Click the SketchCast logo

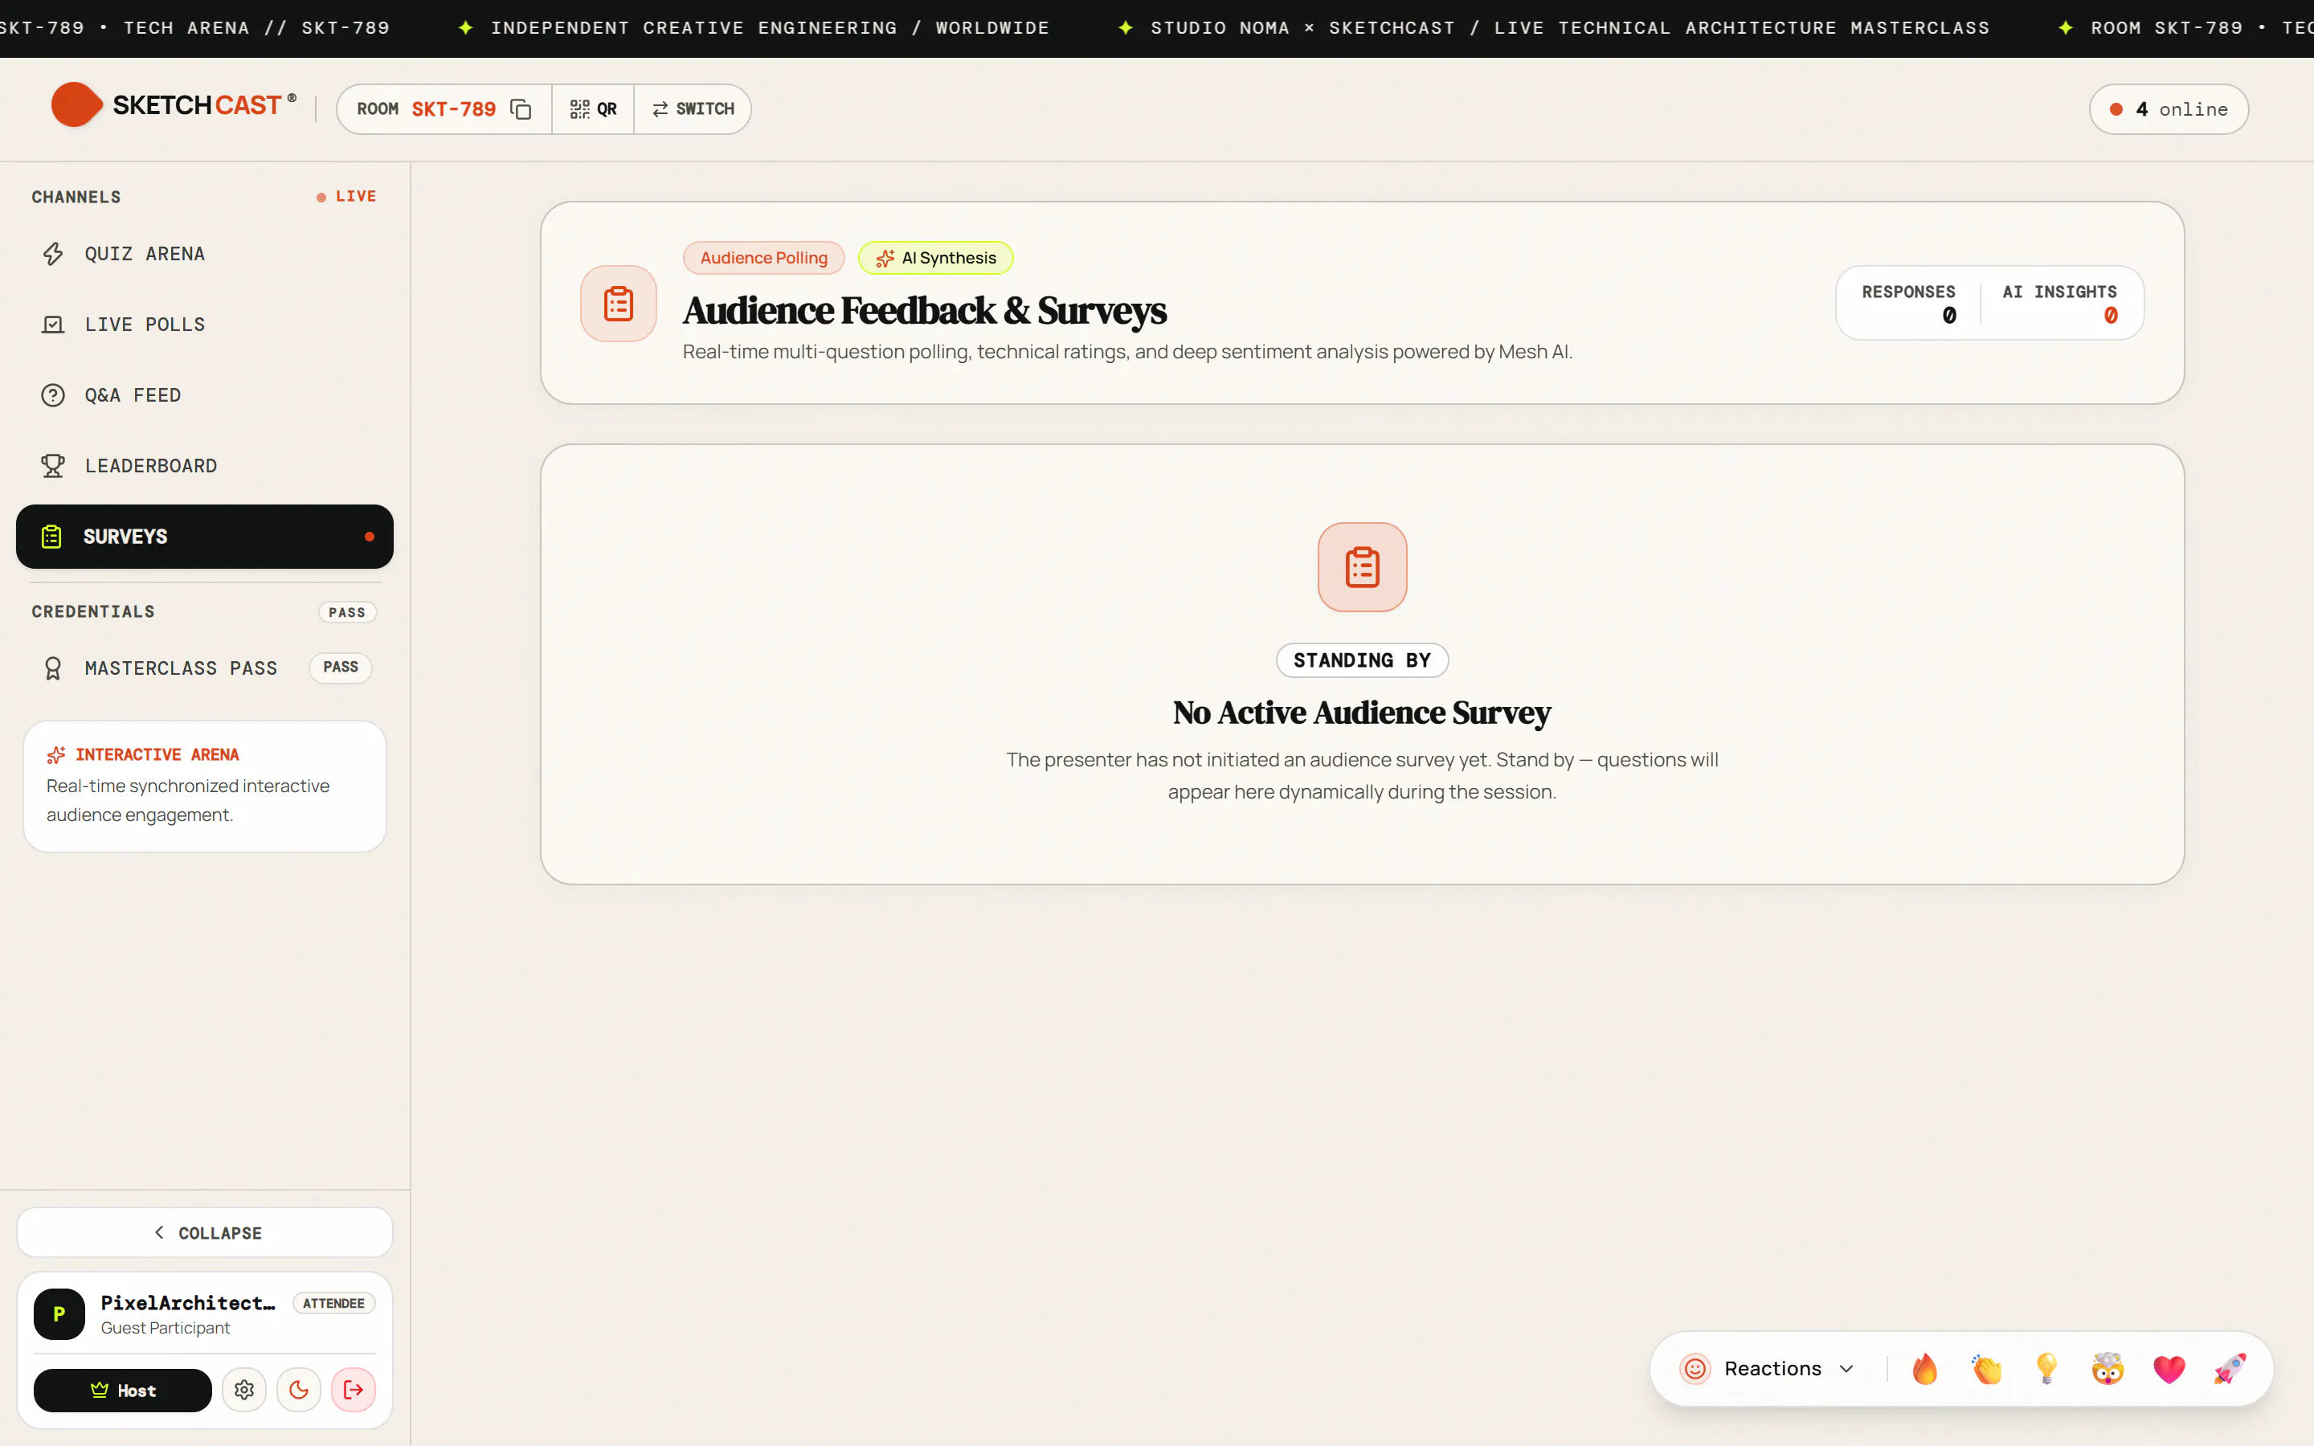(174, 105)
